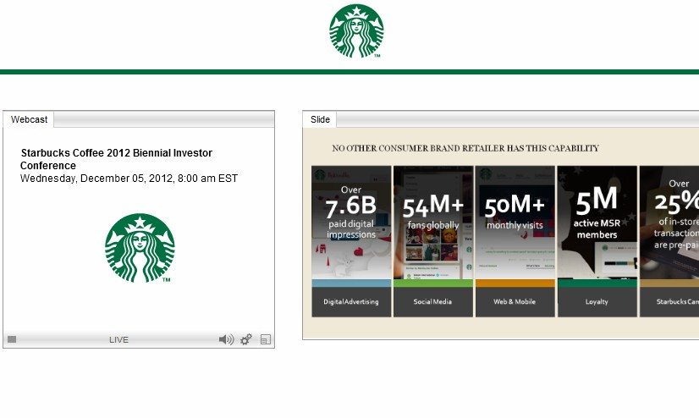
Task: Click the Loyalty slide panel label
Action: 597,302
